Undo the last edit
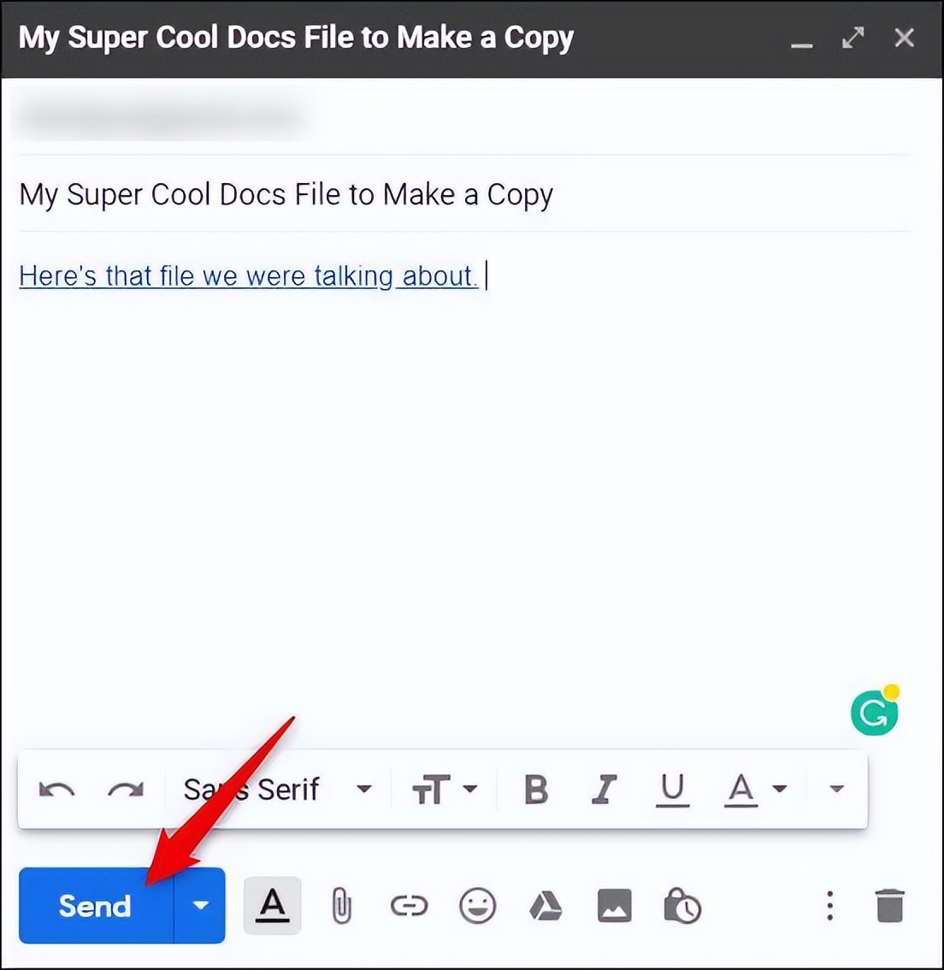 coord(57,790)
